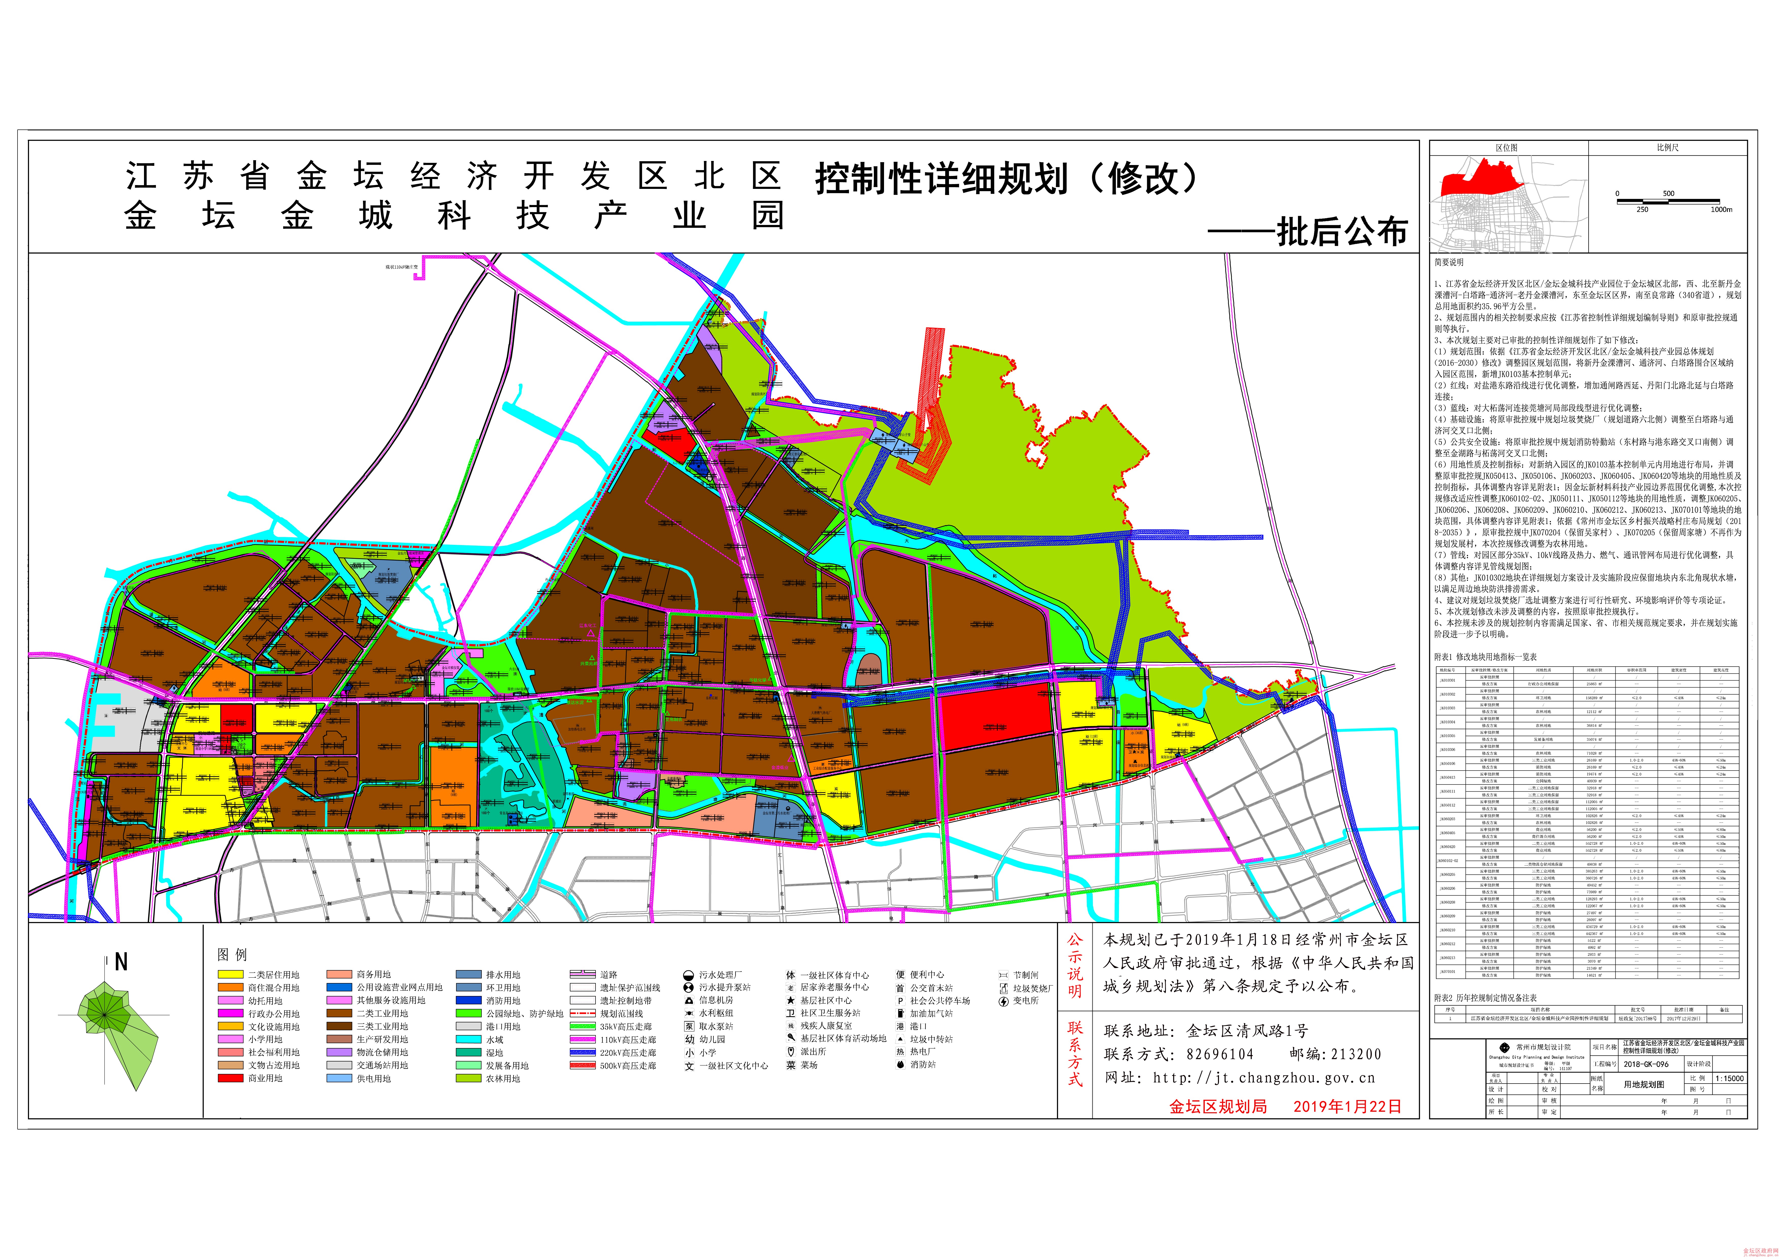Click the 节制闸 legend icon
The width and height of the screenshot is (1782, 1260).
click(x=1004, y=975)
